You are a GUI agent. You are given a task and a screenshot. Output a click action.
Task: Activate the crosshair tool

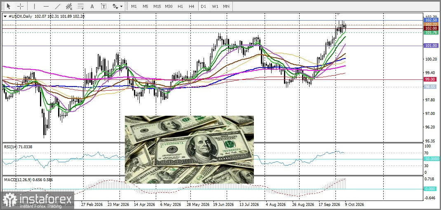click(21, 6)
